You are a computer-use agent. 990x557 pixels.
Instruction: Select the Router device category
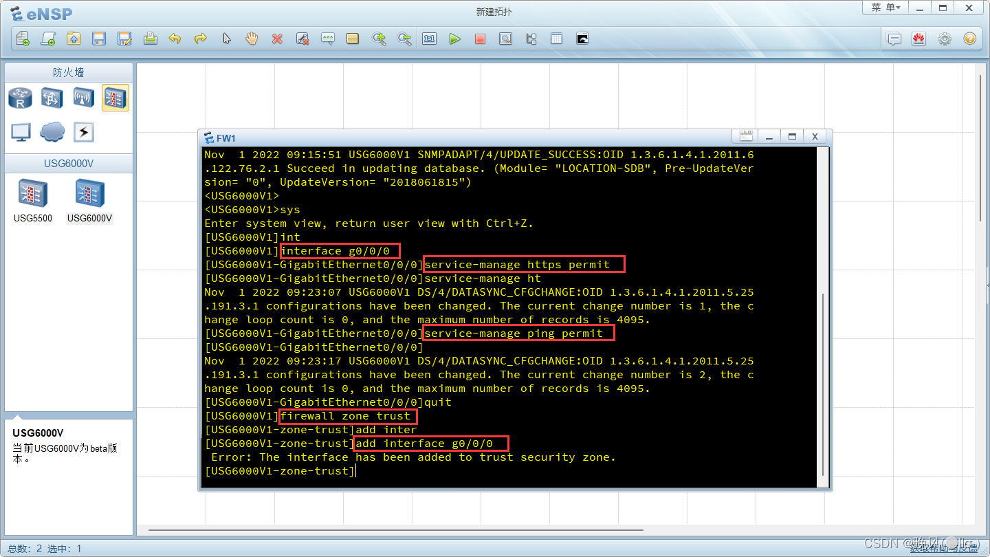point(20,98)
